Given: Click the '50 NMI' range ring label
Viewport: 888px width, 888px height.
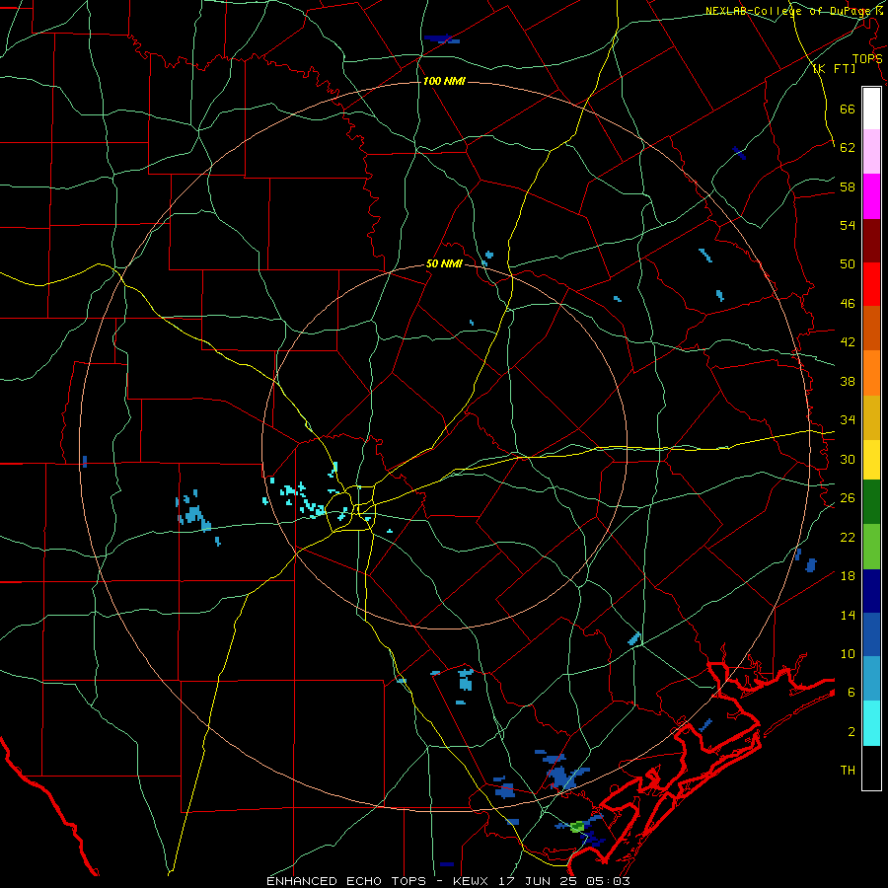Looking at the screenshot, I should coord(444,263).
